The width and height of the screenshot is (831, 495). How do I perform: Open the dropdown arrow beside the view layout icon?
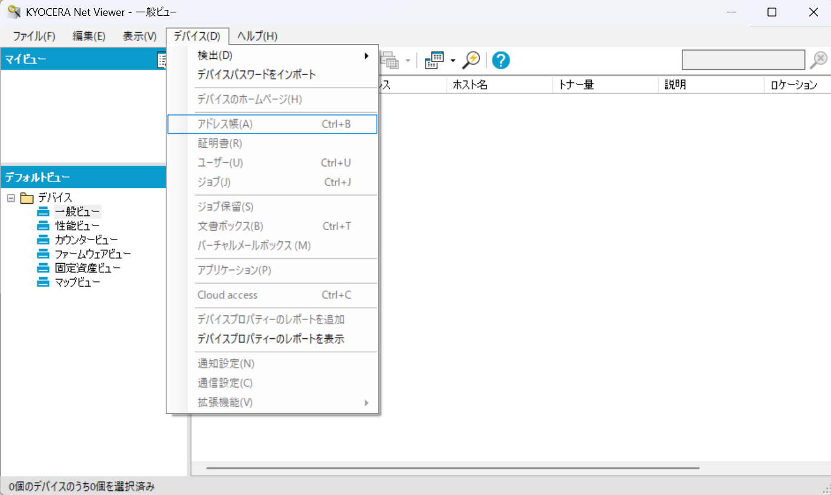coord(453,60)
